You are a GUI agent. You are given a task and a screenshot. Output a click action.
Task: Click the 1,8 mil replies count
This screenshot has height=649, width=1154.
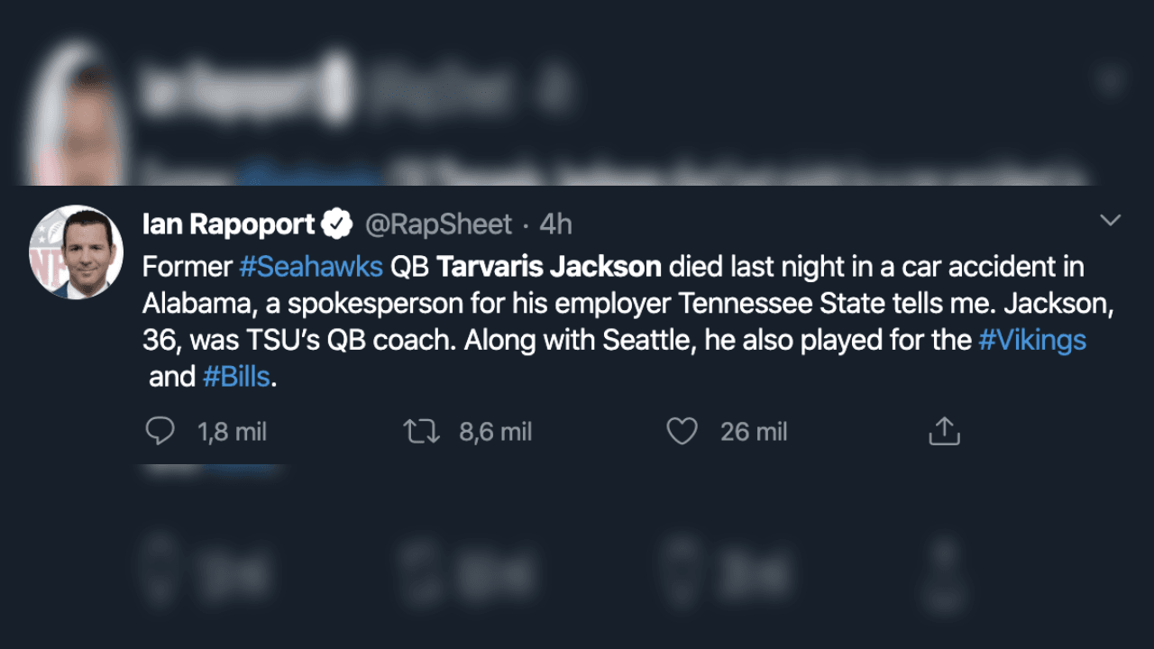(232, 432)
